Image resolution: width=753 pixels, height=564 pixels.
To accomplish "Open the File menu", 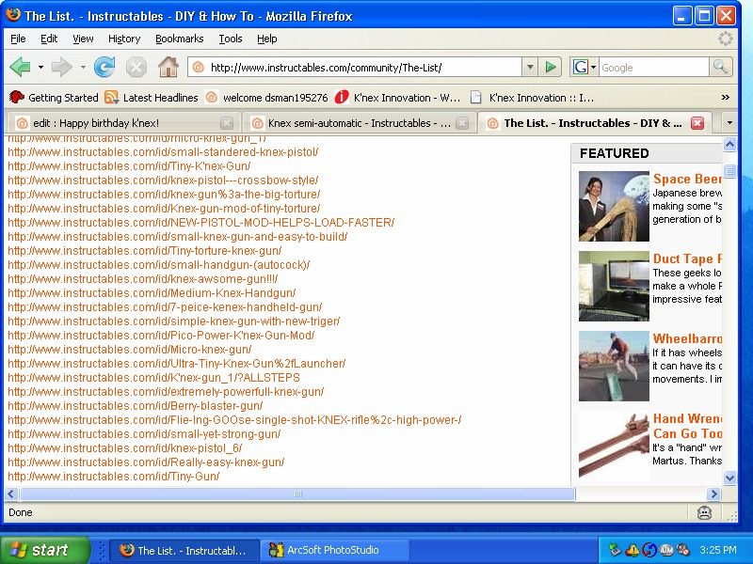I will (x=18, y=39).
